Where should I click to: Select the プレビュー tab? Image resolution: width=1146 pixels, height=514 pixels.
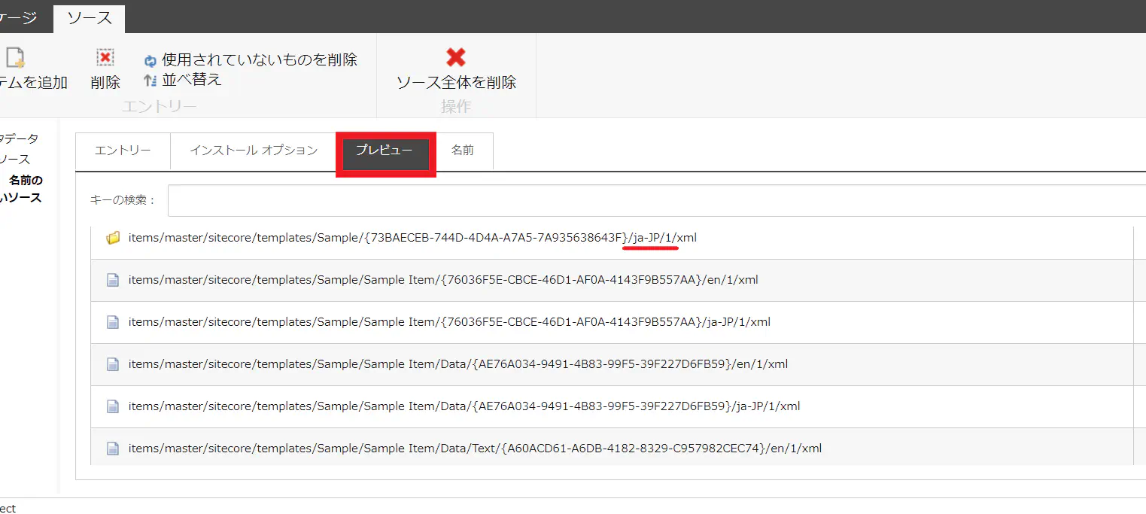click(x=385, y=154)
